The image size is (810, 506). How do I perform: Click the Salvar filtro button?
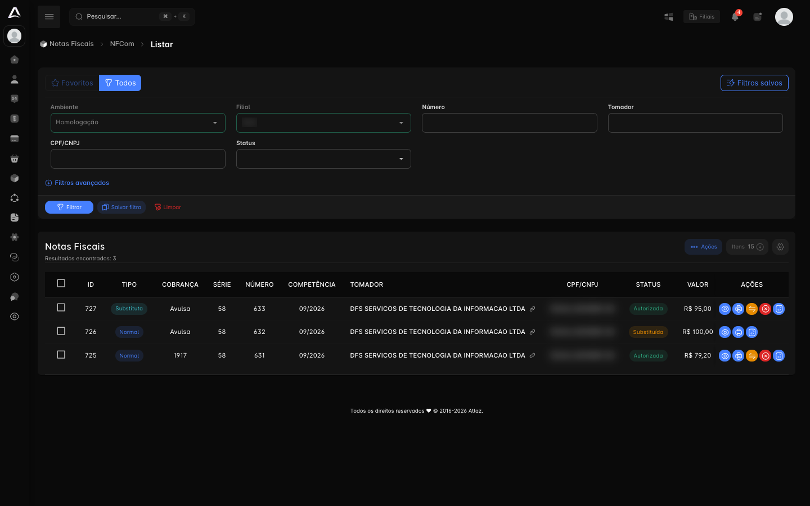(x=121, y=207)
